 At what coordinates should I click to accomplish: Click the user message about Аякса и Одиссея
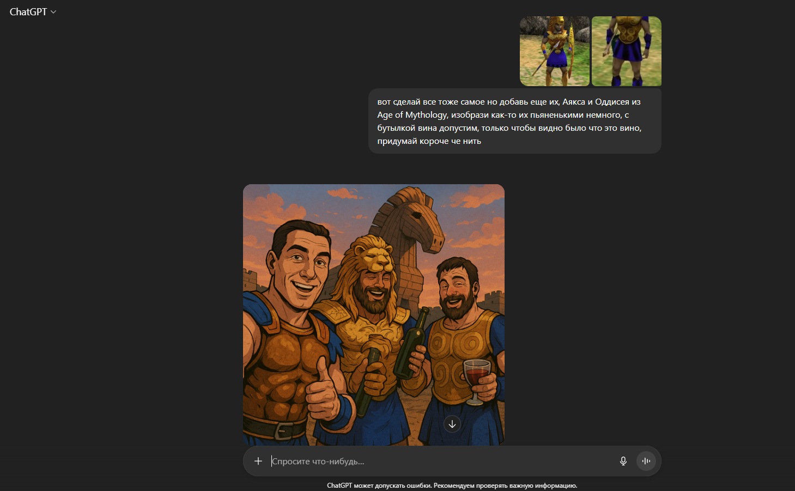tap(515, 121)
